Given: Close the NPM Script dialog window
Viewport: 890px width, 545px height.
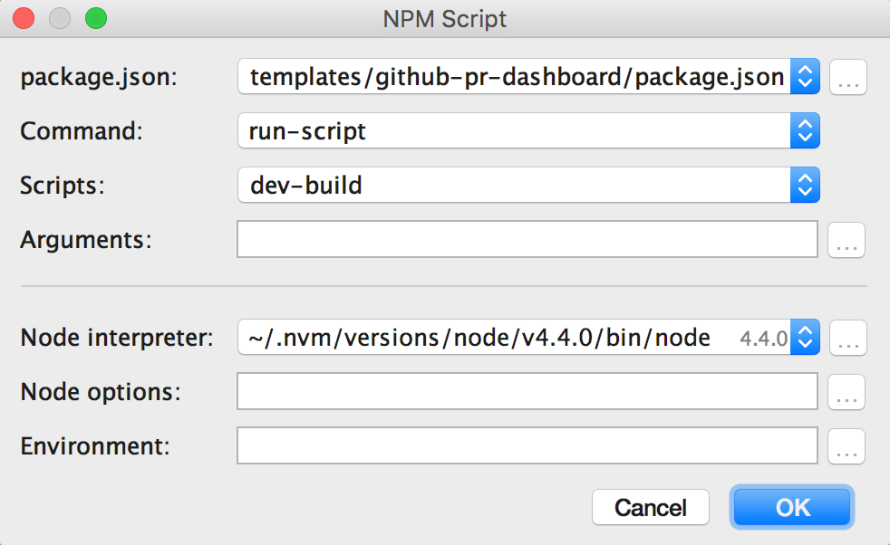Looking at the screenshot, I should tap(24, 18).
